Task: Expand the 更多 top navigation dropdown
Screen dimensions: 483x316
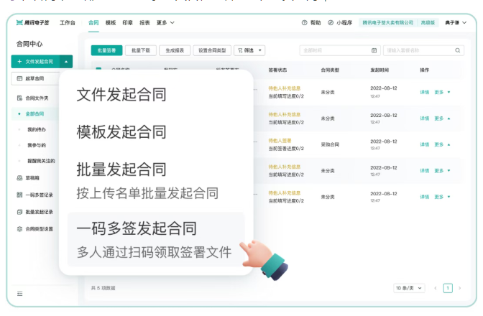Action: [x=165, y=23]
